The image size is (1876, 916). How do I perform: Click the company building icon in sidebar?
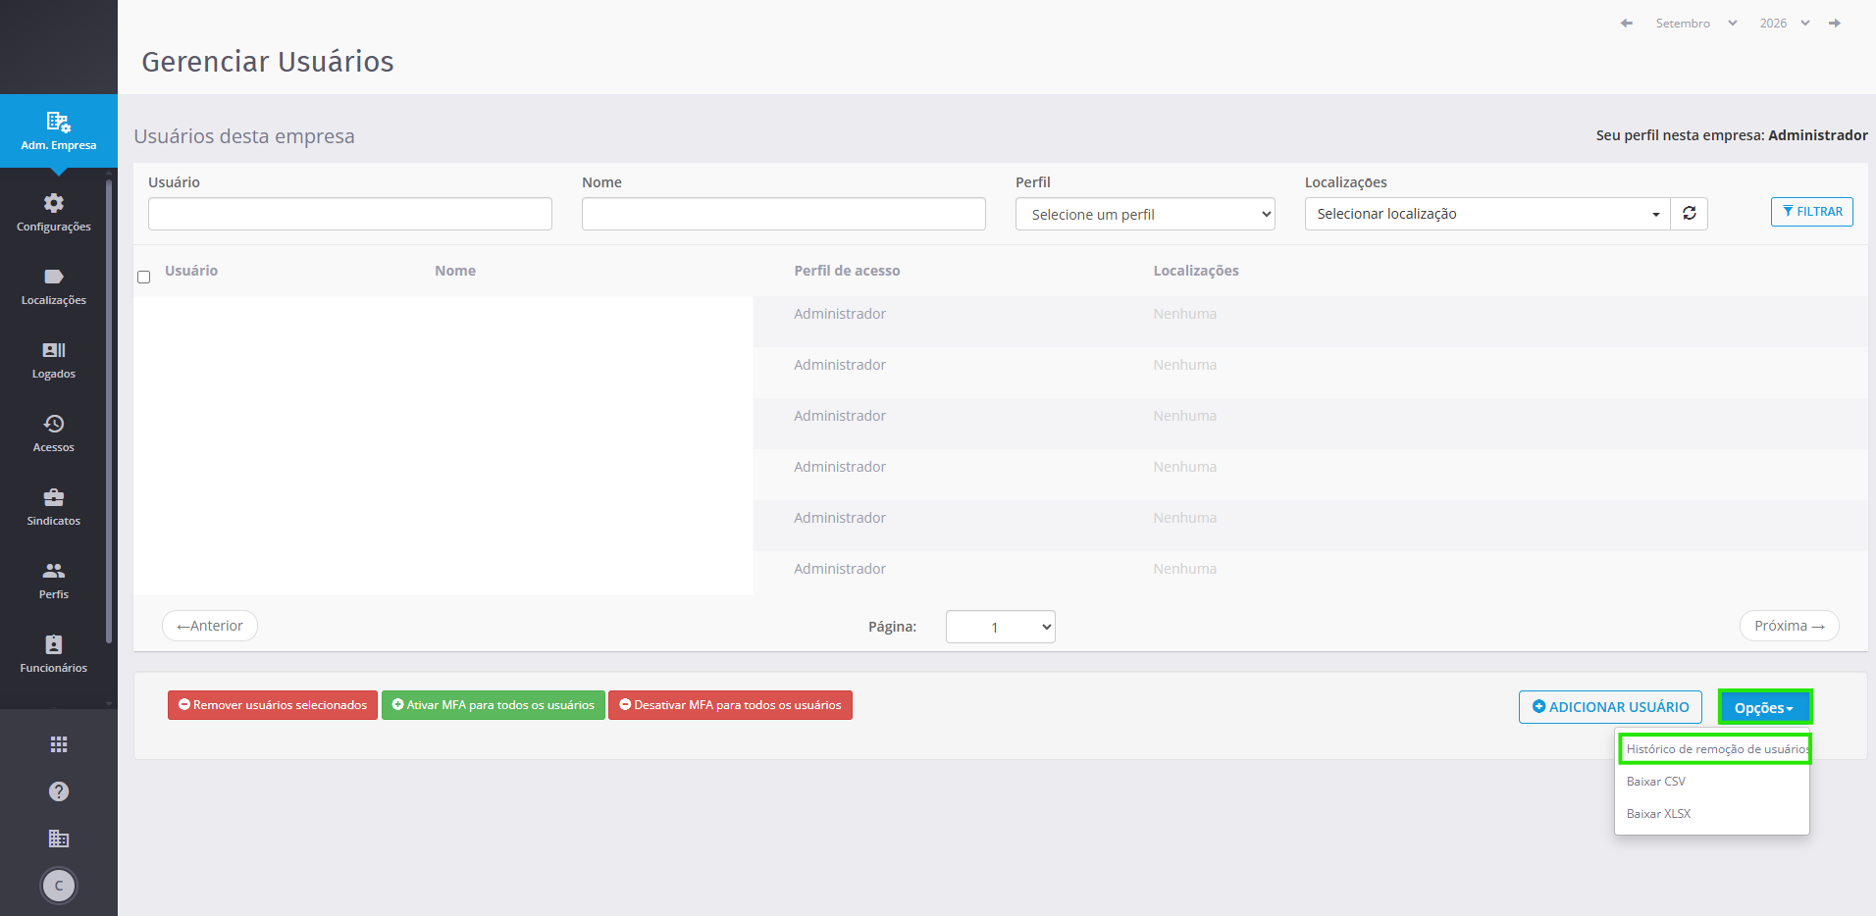coord(59,839)
